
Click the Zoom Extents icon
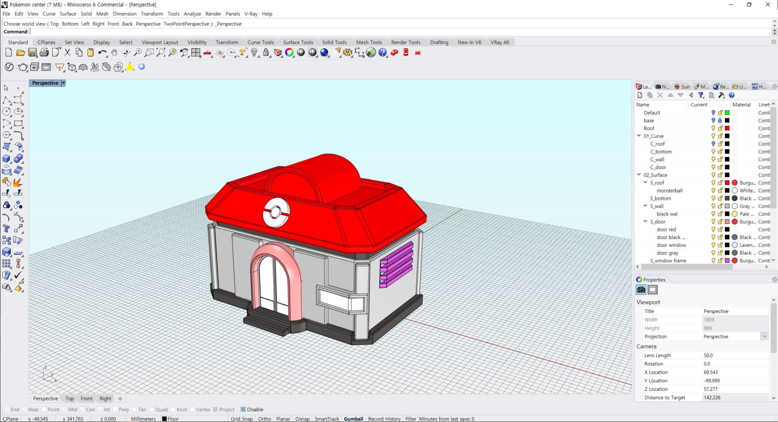pyautogui.click(x=161, y=52)
